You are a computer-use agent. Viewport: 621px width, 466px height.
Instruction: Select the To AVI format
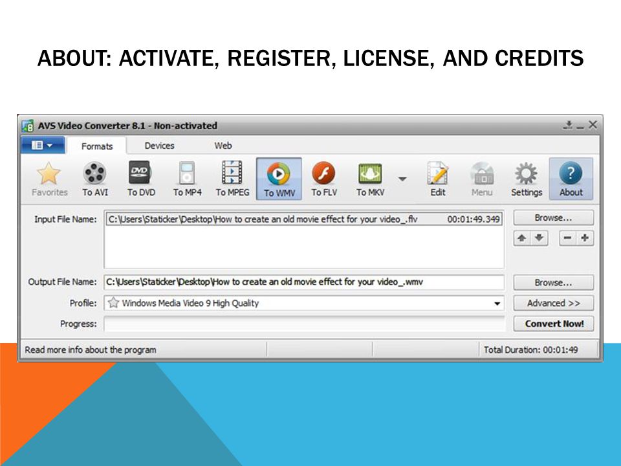pos(94,179)
